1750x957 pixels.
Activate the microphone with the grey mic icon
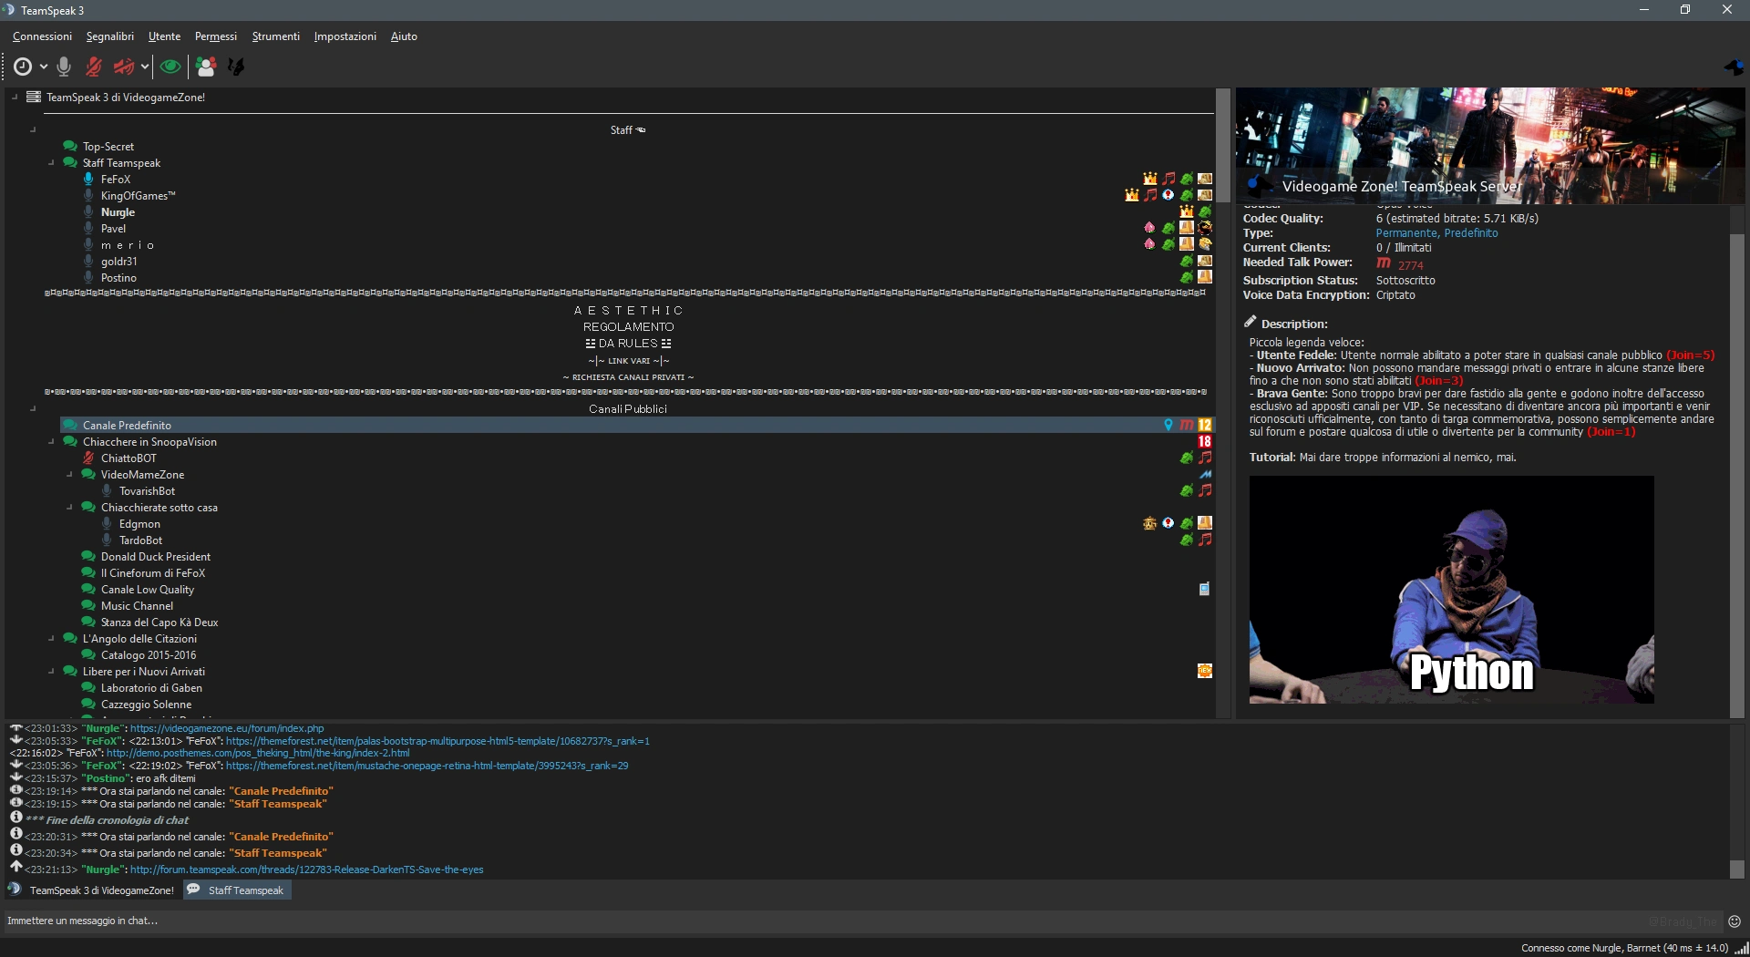pyautogui.click(x=64, y=67)
